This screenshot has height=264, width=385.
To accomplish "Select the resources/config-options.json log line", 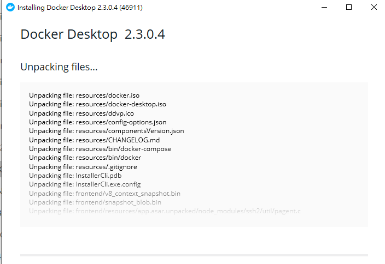I will point(98,122).
